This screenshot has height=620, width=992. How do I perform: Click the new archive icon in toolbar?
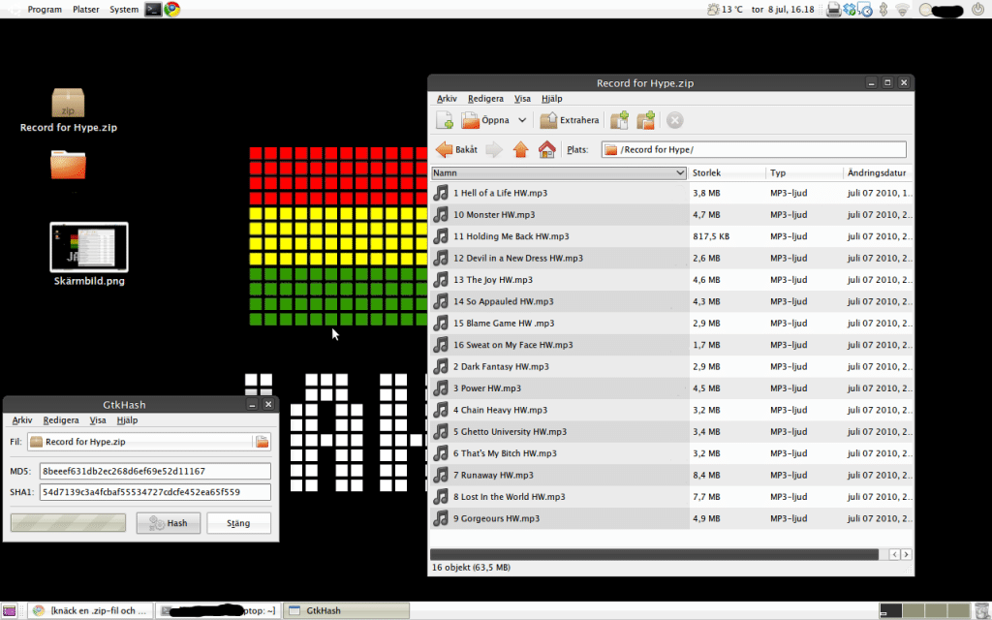[445, 120]
